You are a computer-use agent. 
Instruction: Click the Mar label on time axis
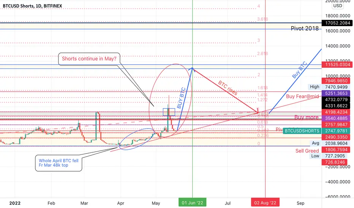pyautogui.click(x=84, y=203)
